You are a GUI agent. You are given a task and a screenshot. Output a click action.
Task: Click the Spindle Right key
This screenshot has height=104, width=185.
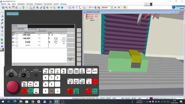[82, 81]
